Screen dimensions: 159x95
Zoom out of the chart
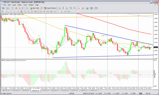pos(75,8)
